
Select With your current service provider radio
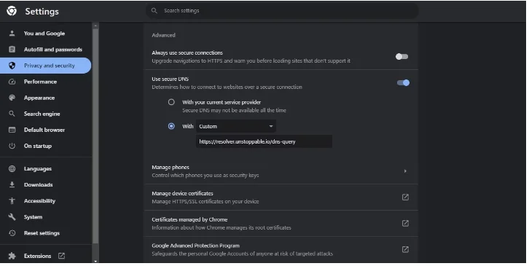click(x=171, y=102)
